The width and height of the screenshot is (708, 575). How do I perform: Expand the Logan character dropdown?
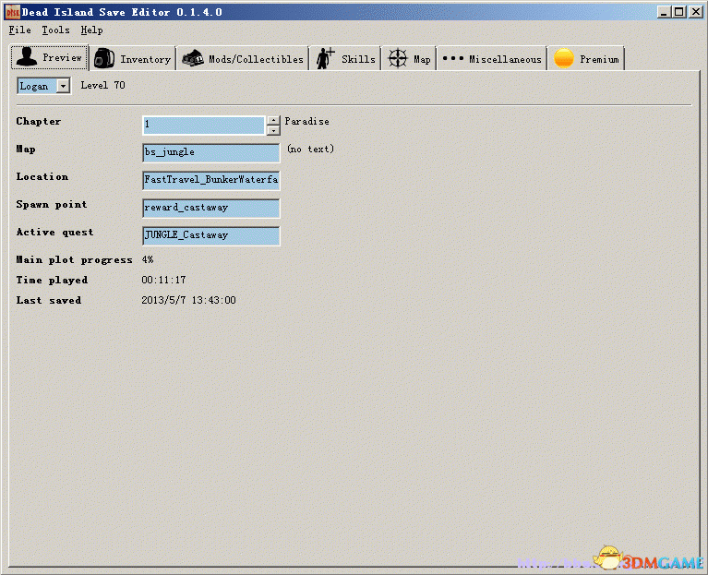(63, 86)
